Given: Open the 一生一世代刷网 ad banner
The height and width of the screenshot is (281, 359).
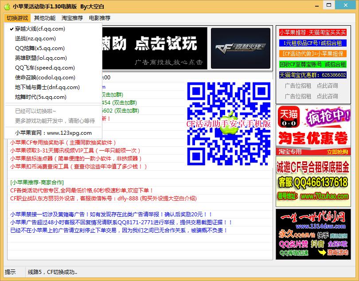Looking at the screenshot, I should [x=313, y=234].
